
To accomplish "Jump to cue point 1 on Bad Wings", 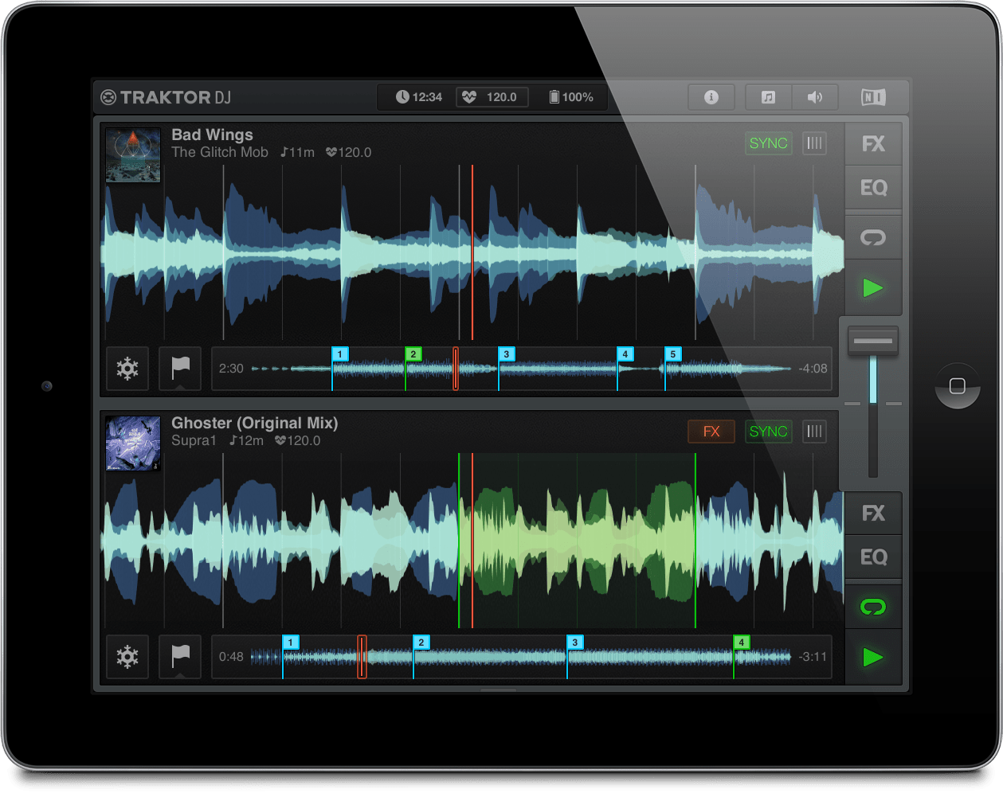I will pyautogui.click(x=340, y=354).
